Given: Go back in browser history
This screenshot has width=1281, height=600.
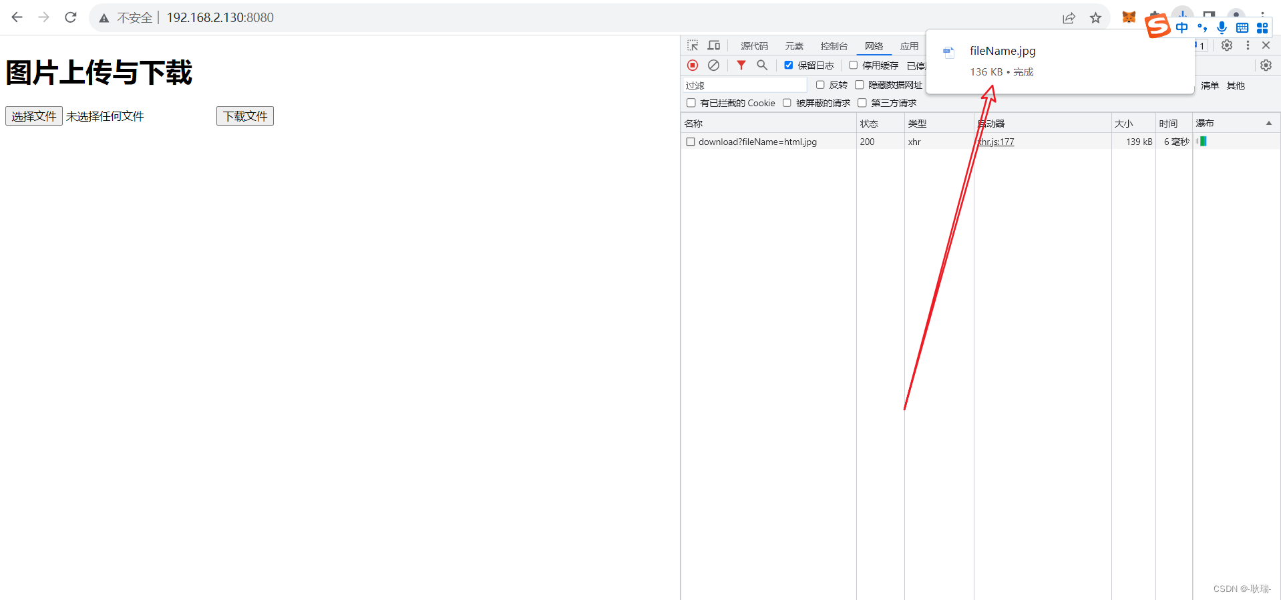Looking at the screenshot, I should pos(17,17).
